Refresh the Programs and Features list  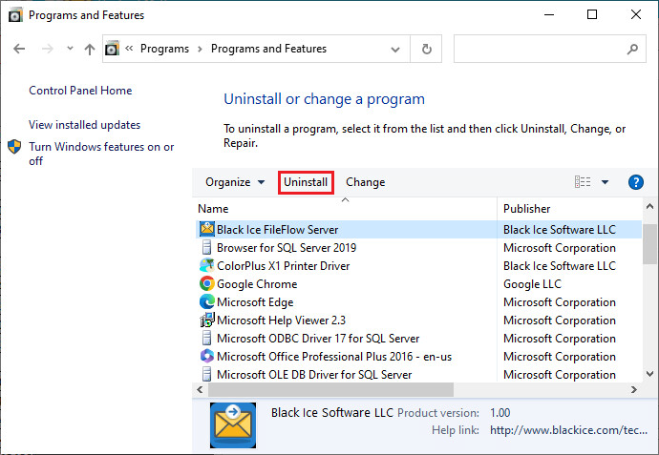coord(426,49)
